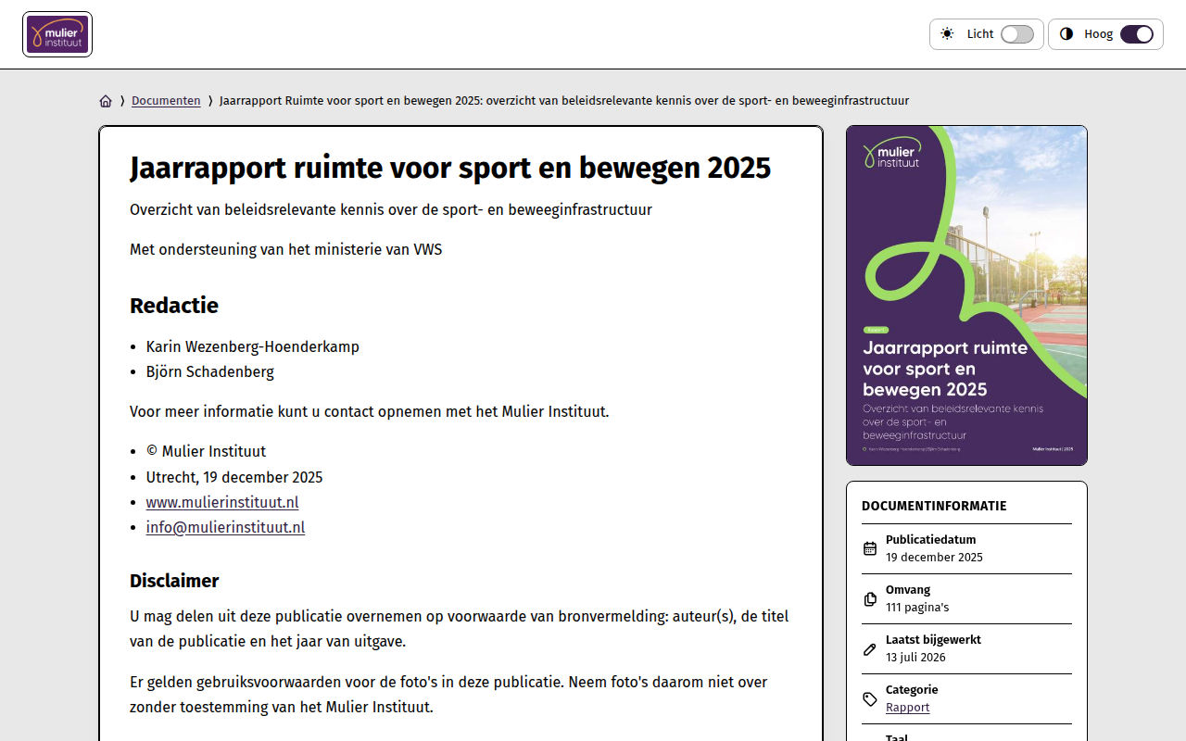Toggle the Licht theme switch
Viewport: 1186px width, 741px height.
[1017, 34]
